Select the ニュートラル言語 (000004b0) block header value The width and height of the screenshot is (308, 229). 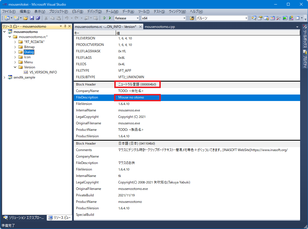click(x=137, y=84)
